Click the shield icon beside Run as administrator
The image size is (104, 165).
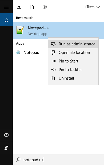(x=53, y=44)
